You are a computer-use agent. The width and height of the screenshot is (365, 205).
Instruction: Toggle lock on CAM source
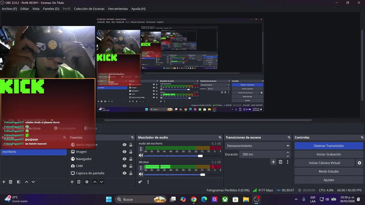131,166
